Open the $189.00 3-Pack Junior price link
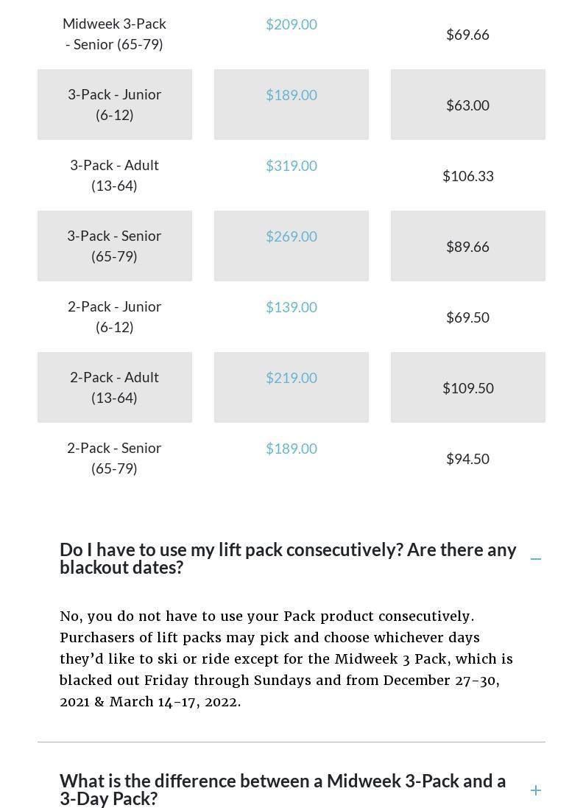Image resolution: width=583 pixels, height=808 pixels. click(x=291, y=95)
